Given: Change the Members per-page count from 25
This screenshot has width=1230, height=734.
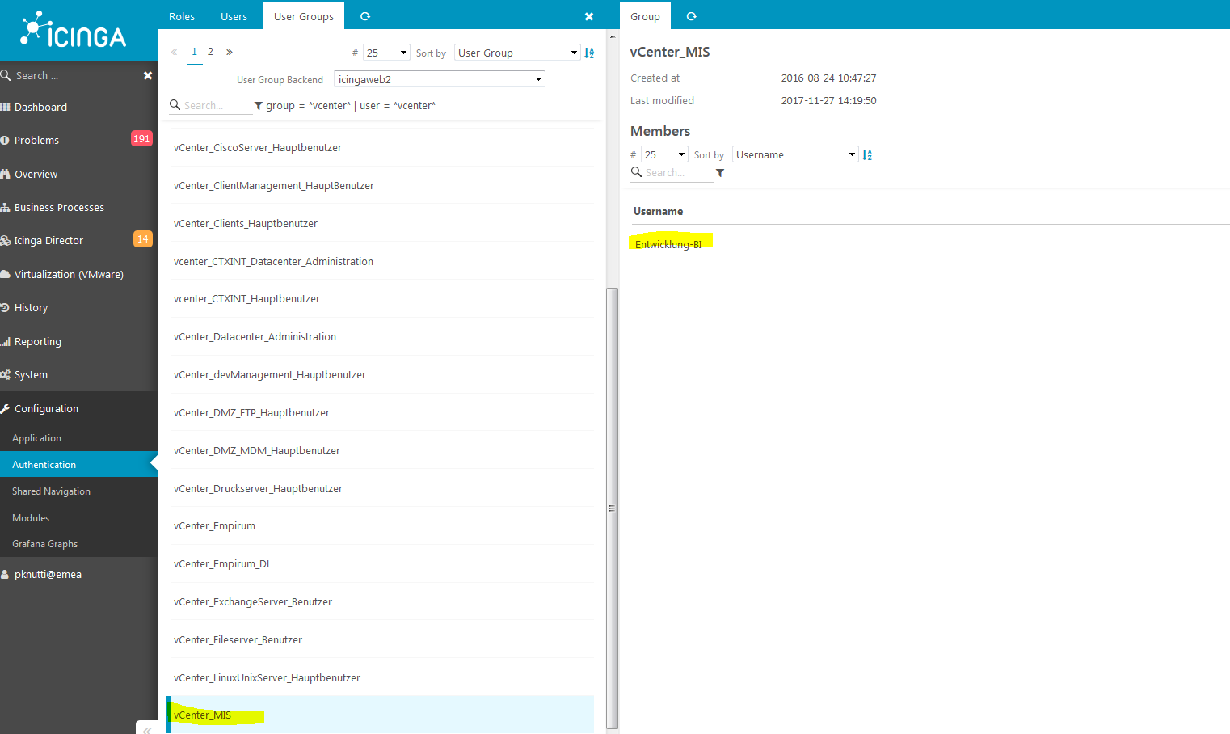Looking at the screenshot, I should [663, 154].
